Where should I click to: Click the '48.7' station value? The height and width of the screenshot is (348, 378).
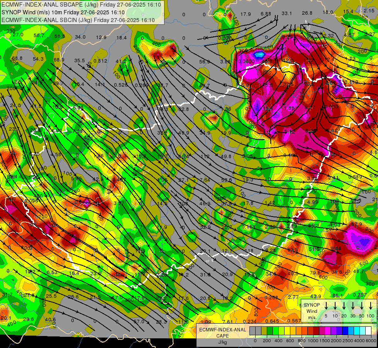(x=358, y=271)
